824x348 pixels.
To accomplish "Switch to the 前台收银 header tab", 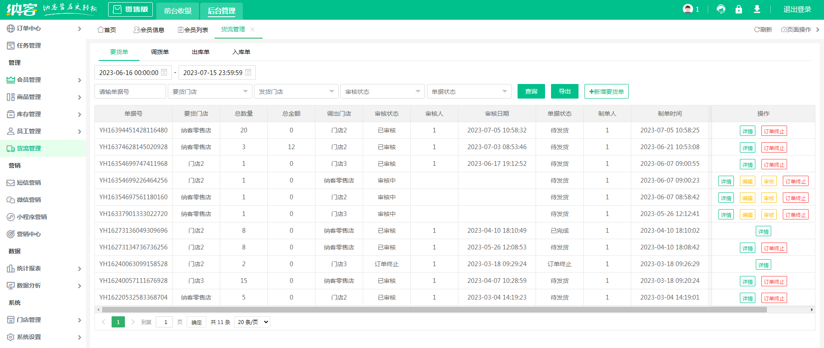I will pos(178,11).
